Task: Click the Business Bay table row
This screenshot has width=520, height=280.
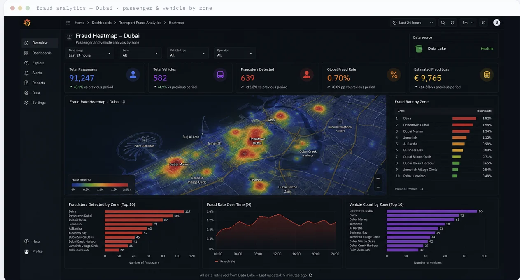Action: click(x=444, y=150)
